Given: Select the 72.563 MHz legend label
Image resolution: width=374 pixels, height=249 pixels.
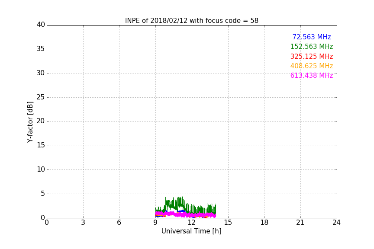Looking at the screenshot, I should tap(312, 37).
